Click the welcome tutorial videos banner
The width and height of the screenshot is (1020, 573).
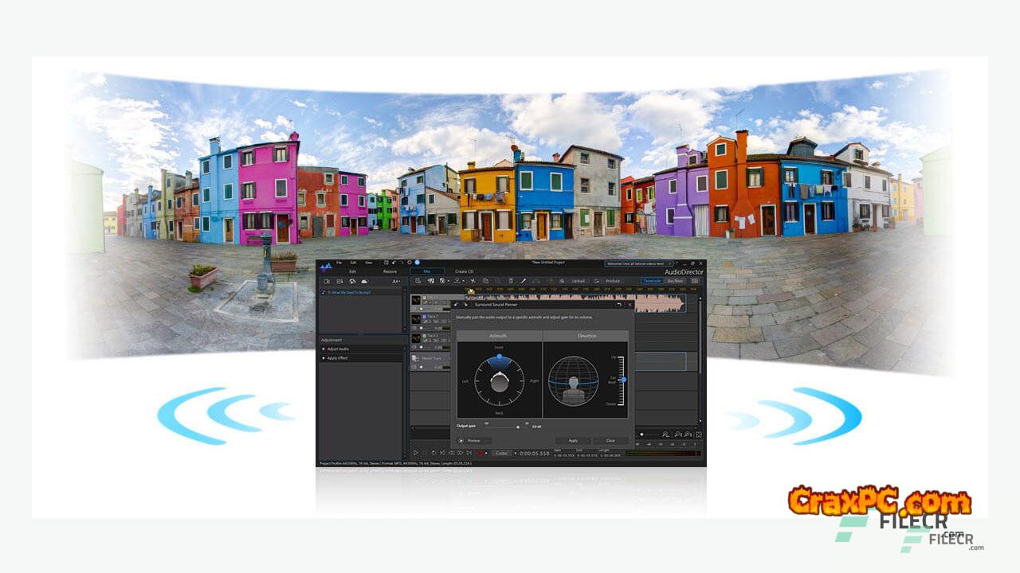point(639,263)
